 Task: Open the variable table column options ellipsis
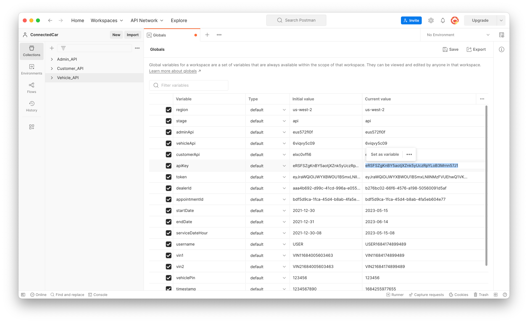tap(482, 99)
